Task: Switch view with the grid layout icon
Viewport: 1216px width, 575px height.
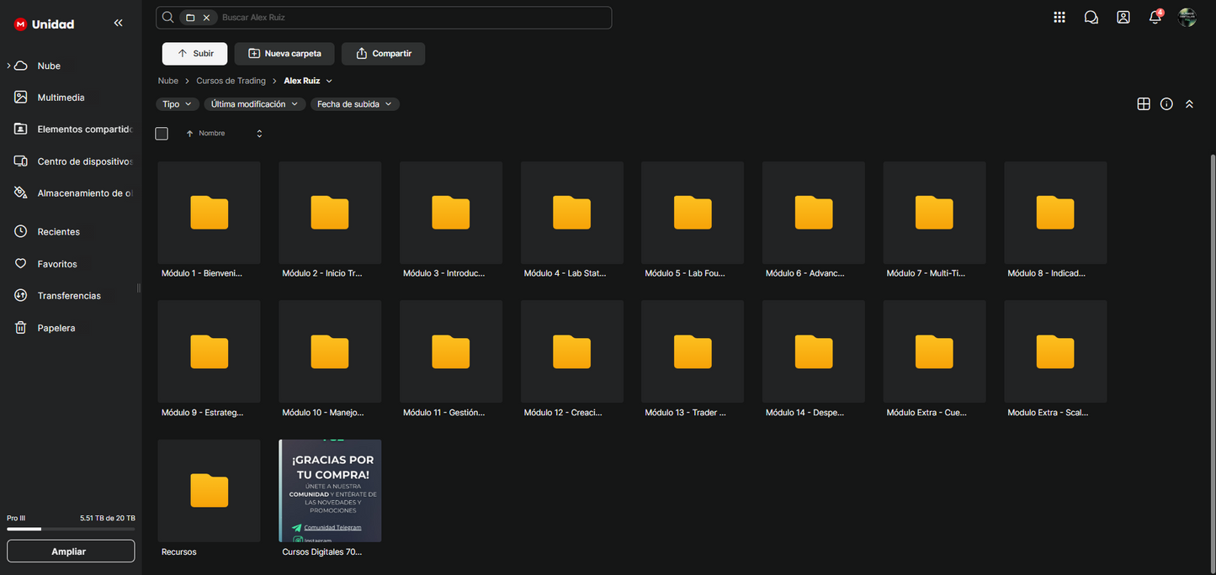Action: (1144, 104)
